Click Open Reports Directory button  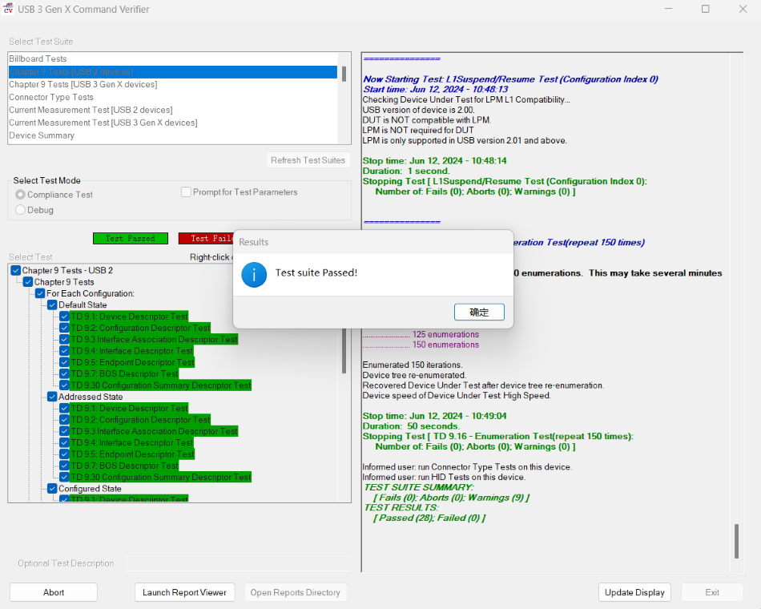(295, 592)
